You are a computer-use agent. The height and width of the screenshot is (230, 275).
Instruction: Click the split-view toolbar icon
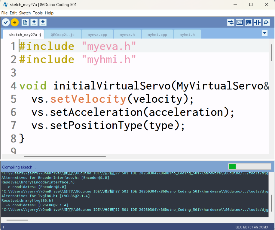click(x=257, y=23)
